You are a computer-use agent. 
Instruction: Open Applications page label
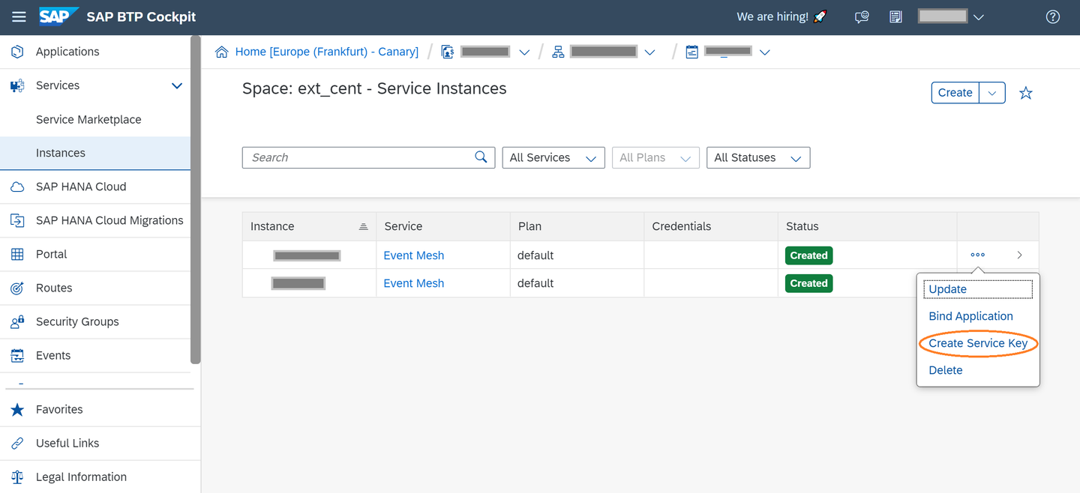pyautogui.click(x=67, y=52)
